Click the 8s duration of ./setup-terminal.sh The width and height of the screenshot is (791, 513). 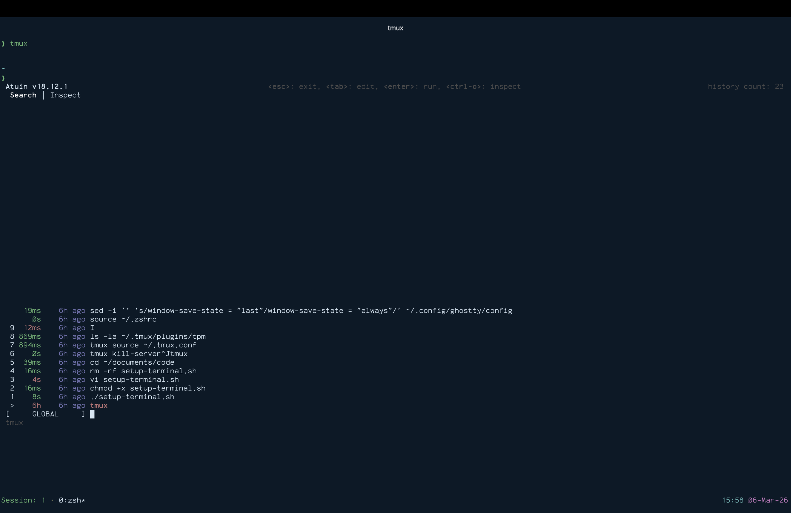pyautogui.click(x=36, y=397)
